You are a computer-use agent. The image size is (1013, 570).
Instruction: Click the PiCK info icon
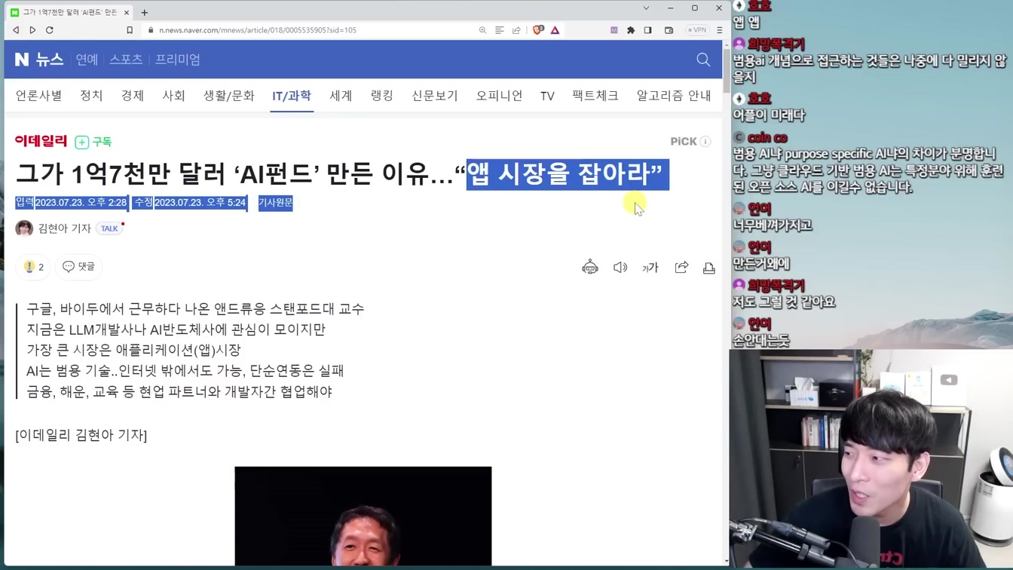click(705, 141)
